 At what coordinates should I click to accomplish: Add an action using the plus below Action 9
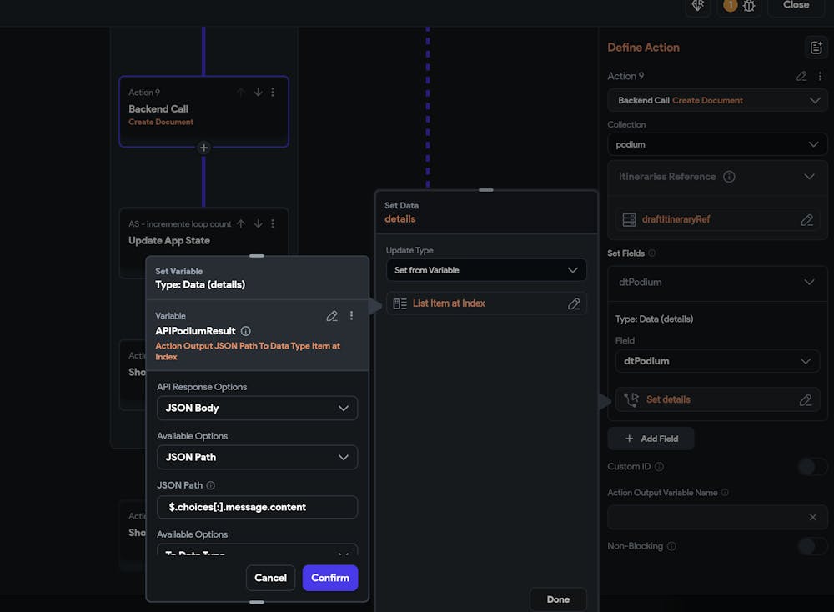point(203,148)
